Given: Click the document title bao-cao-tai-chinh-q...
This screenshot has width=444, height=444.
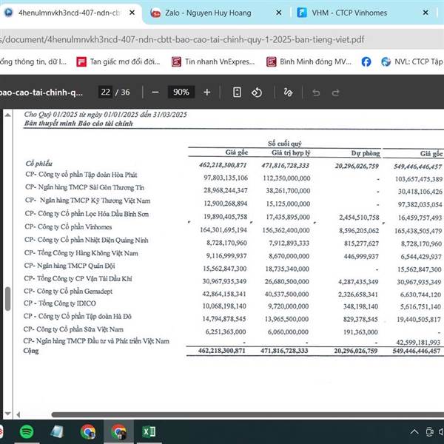Looking at the screenshot, I should click(x=41, y=92).
